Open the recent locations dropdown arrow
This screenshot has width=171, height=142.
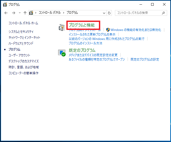coord(20,13)
